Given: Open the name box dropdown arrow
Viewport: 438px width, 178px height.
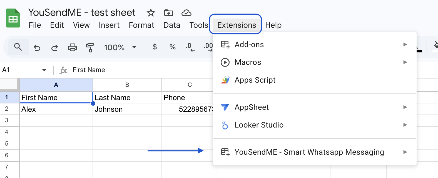Looking at the screenshot, I should [x=44, y=70].
